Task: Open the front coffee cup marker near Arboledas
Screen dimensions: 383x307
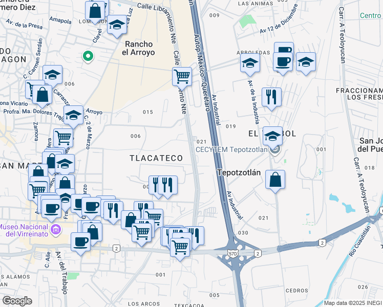Action: pos(283,64)
